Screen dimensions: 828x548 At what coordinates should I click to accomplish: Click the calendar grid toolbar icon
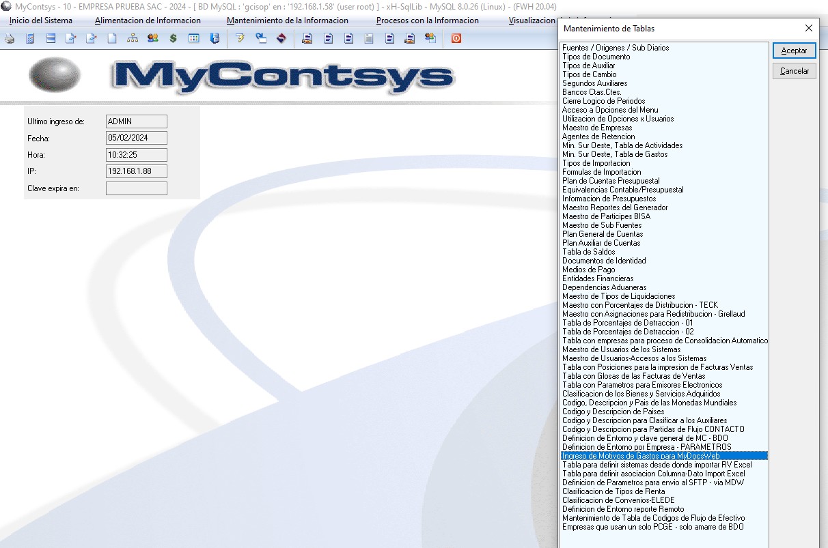pos(193,39)
